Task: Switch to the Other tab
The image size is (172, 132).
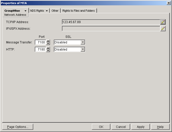Action: [55, 11]
